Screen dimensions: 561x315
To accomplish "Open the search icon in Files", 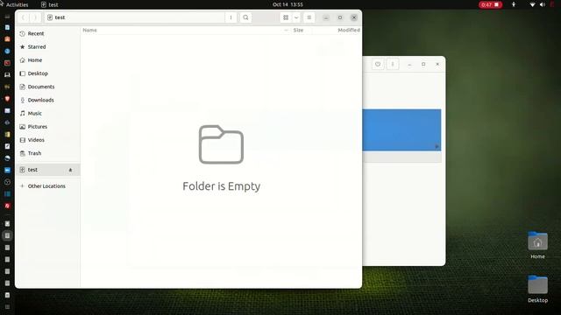I will pos(245,17).
